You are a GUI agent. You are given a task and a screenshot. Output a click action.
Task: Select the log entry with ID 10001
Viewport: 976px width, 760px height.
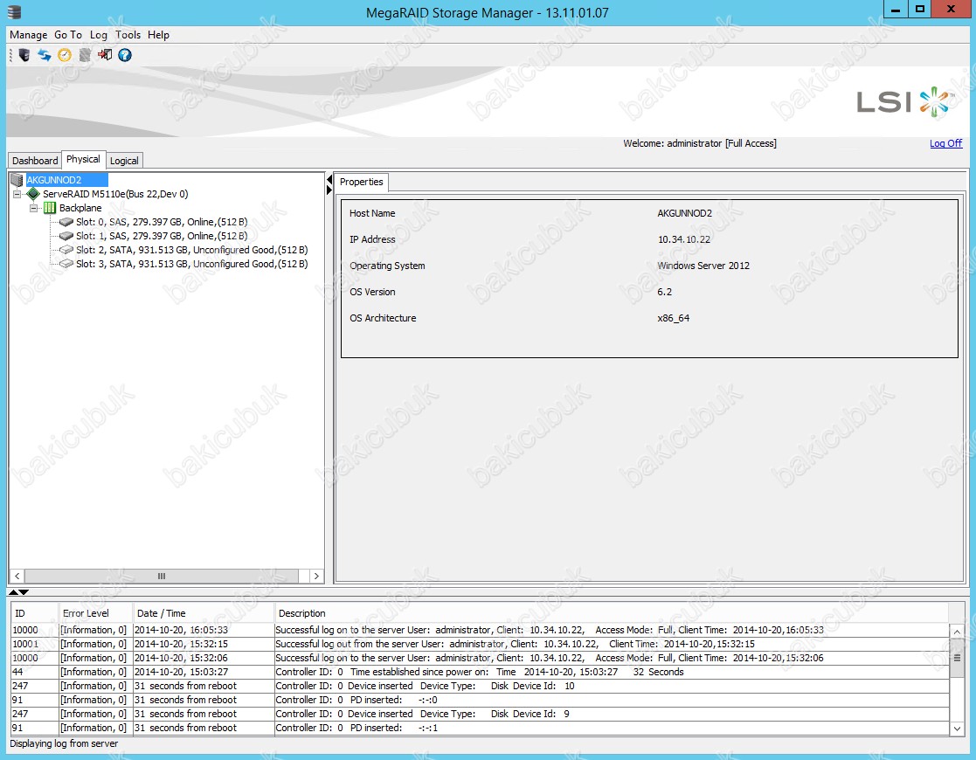tap(480, 644)
